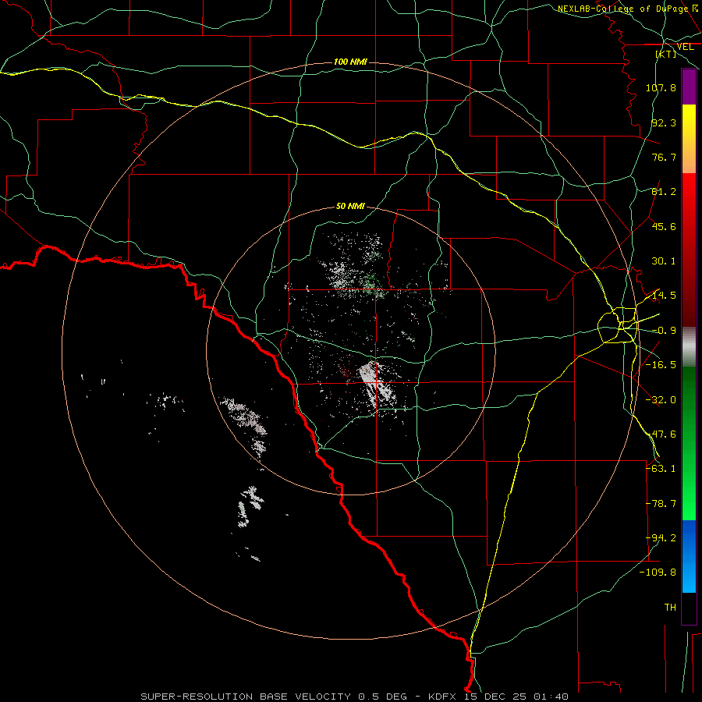Click the TH legend label
Image resolution: width=702 pixels, height=702 pixels.
[670, 608]
